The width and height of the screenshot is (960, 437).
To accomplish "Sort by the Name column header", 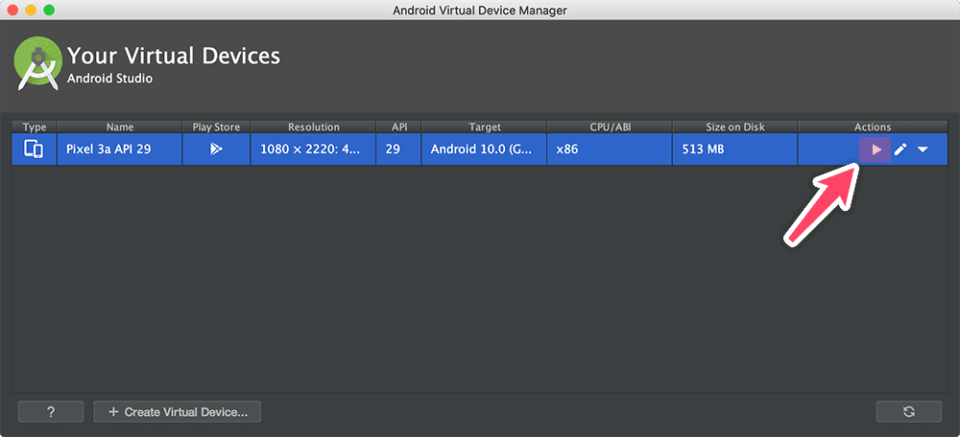I will coord(119,127).
